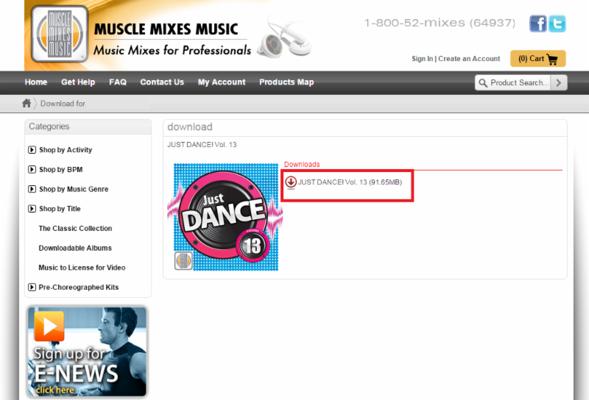Open the Facebook page icon
The height and width of the screenshot is (400, 589).
pos(538,24)
